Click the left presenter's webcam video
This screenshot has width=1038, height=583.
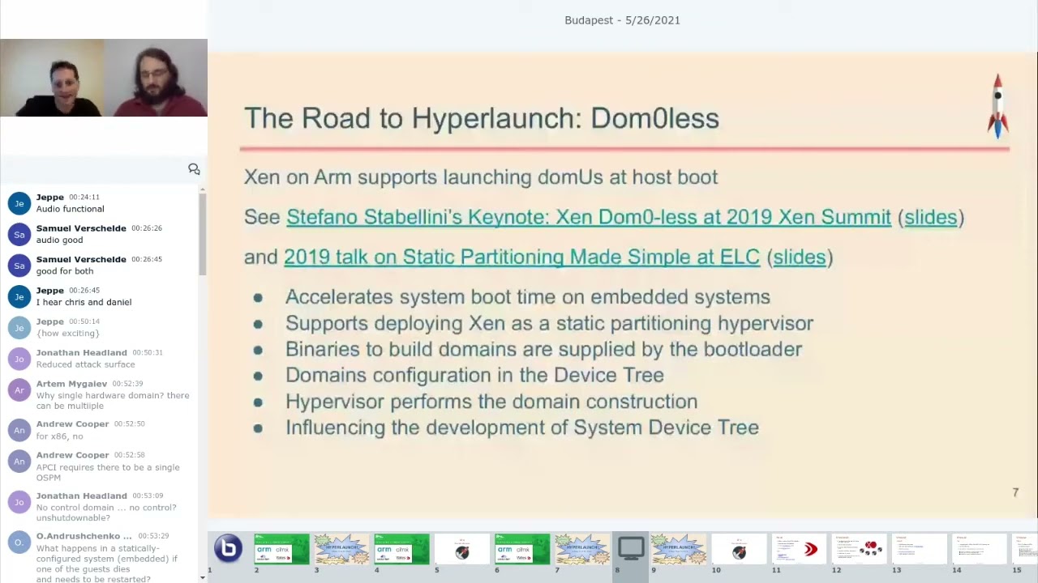52,78
